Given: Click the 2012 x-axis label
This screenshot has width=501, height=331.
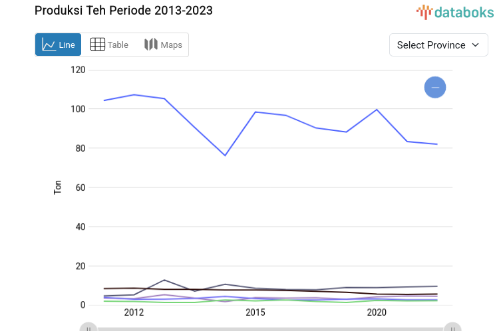Looking at the screenshot, I should click(x=134, y=312).
